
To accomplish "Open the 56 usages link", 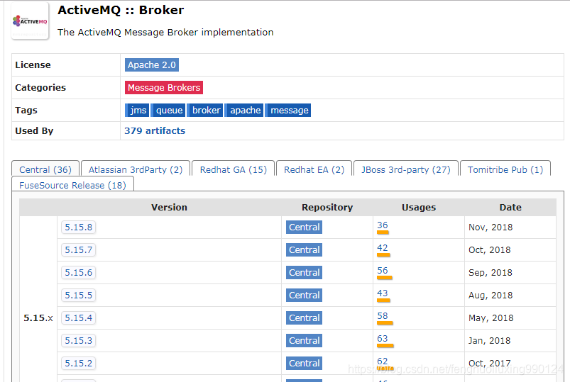I will pos(383,271).
